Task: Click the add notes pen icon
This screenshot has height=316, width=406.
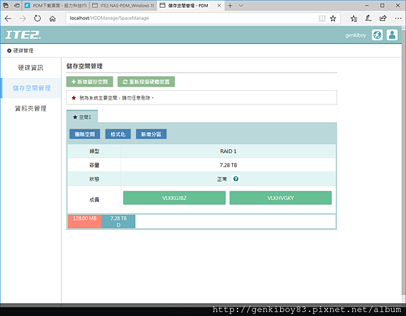Action: [368, 18]
